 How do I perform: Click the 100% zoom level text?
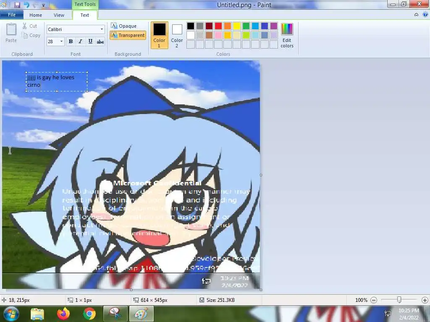coord(361,300)
